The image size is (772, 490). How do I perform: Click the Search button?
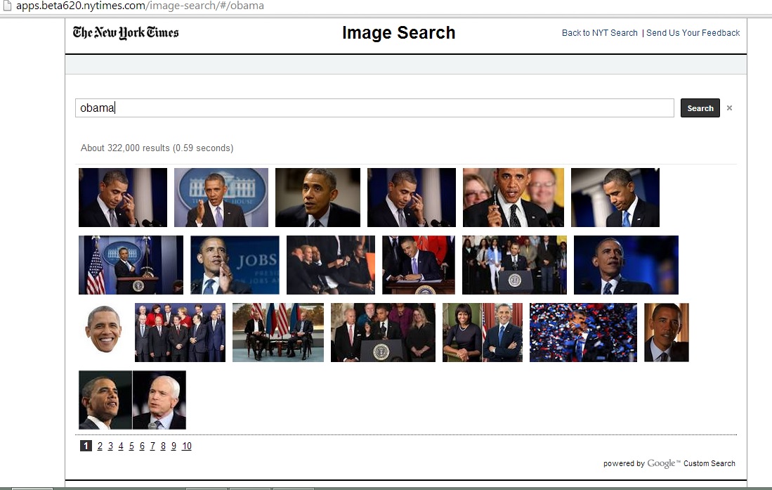(700, 108)
